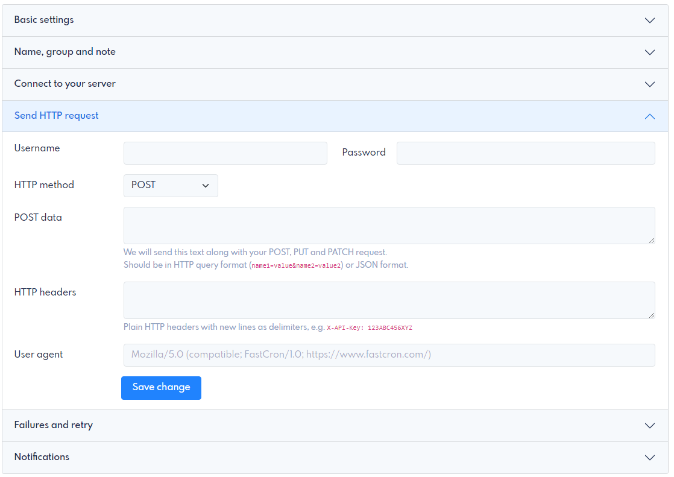Focus the Password input field
Screen dimensions: 674x477
point(526,153)
